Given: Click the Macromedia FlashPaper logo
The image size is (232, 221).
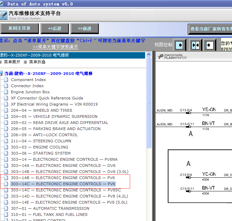Looking at the screenshot, I should (x=172, y=57).
